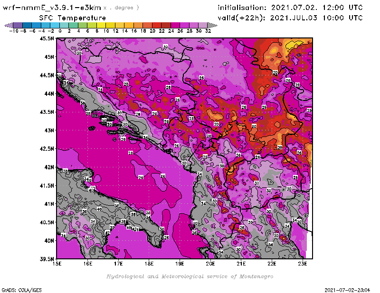Select the gray arrow swatch above 32
The width and height of the screenshot is (380, 293).
212,25
